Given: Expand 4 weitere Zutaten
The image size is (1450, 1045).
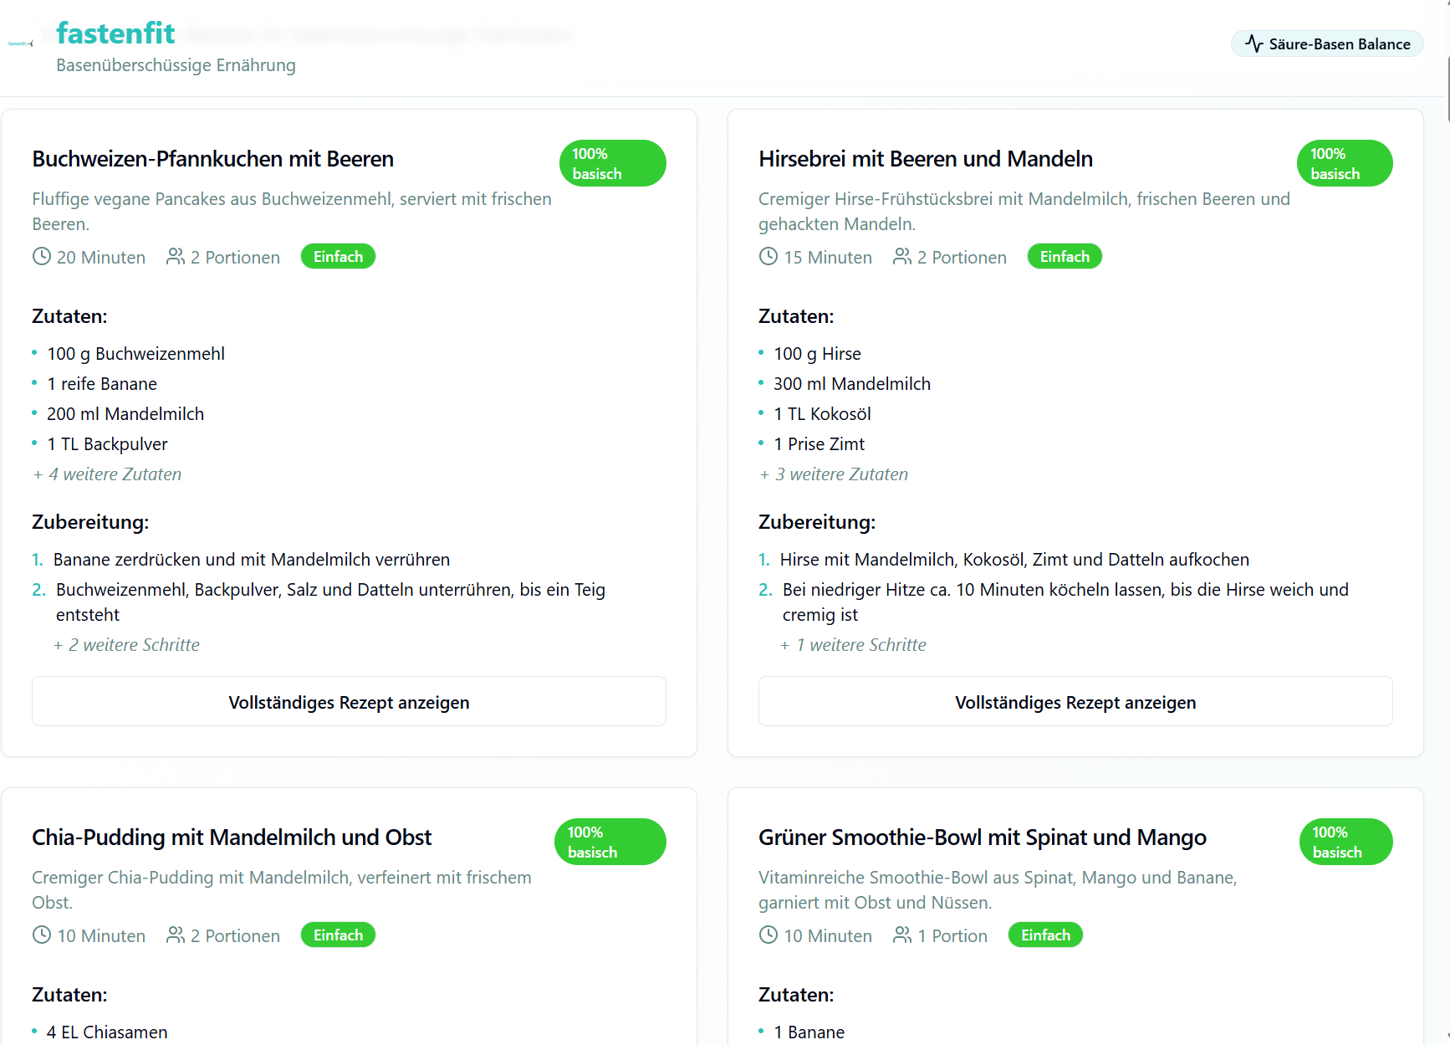Looking at the screenshot, I should point(107,474).
